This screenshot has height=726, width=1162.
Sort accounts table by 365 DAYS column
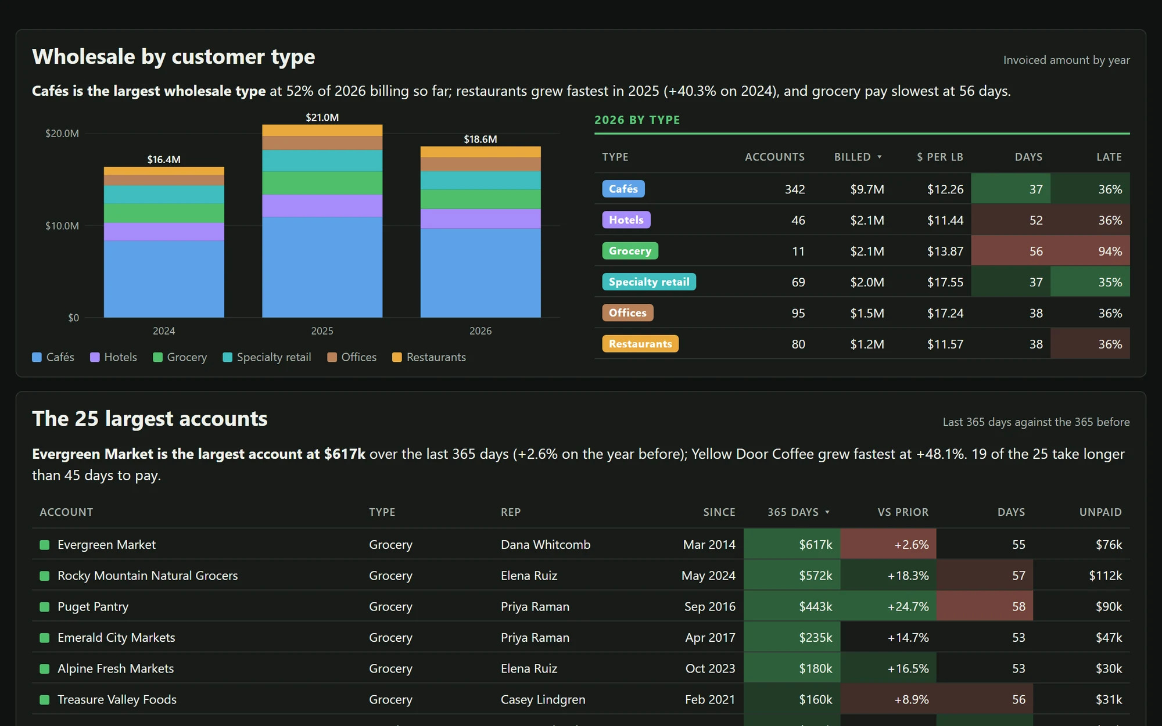tap(798, 512)
